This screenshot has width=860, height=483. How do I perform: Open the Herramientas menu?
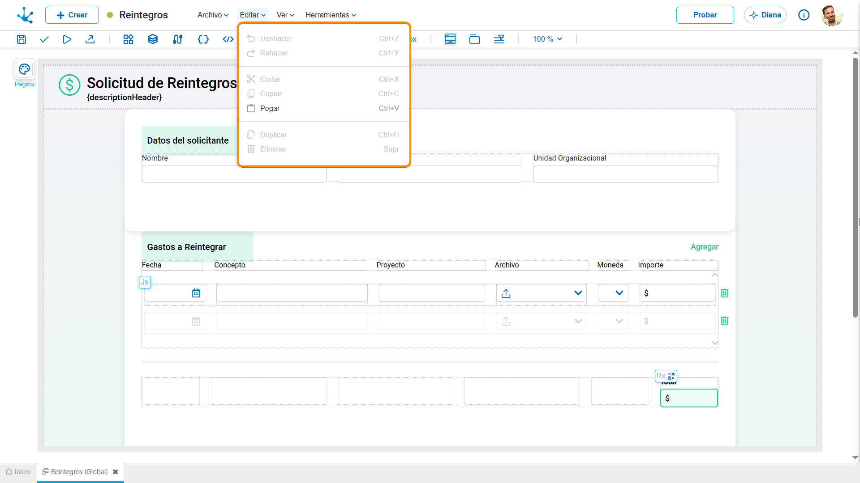tap(331, 15)
